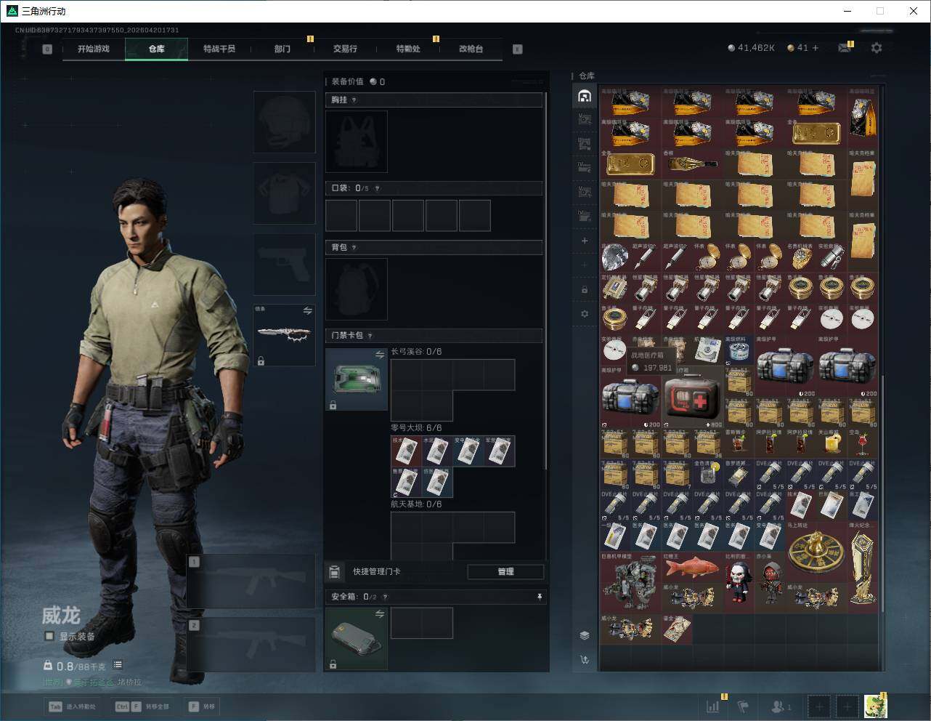Viewport: 931px width, 721px height.
Task: Click the 背包 backpack slot
Action: pos(357,289)
